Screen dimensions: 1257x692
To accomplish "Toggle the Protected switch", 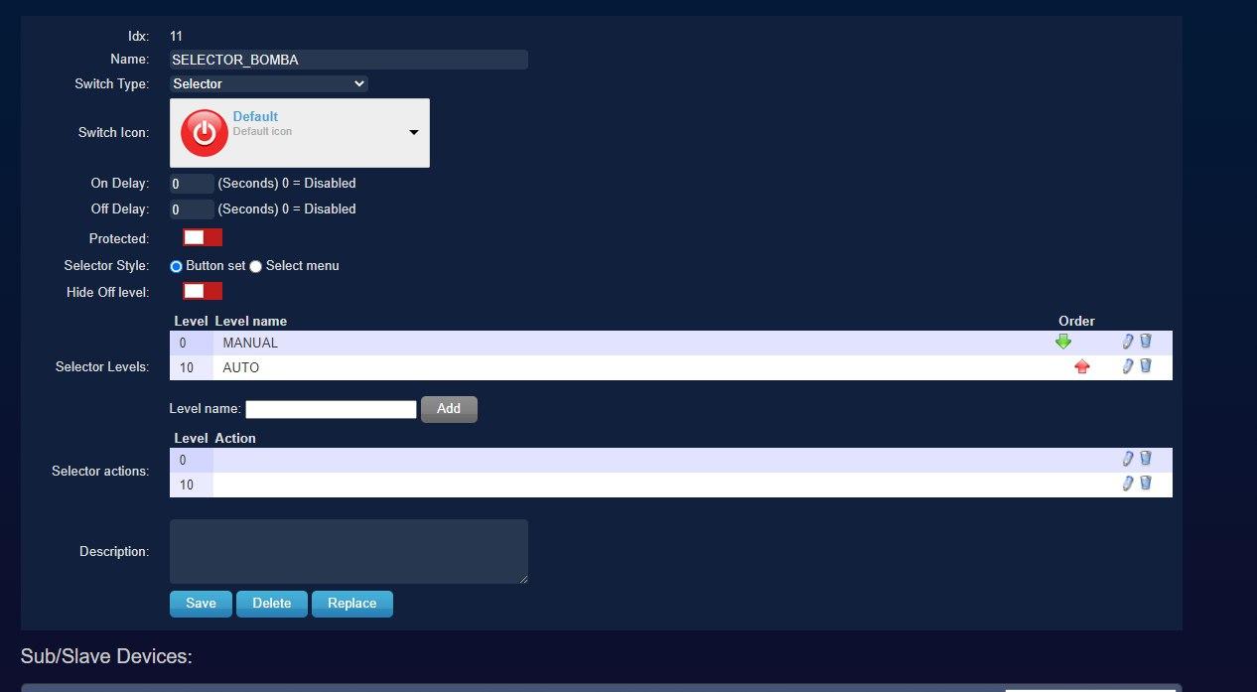I will (x=202, y=237).
